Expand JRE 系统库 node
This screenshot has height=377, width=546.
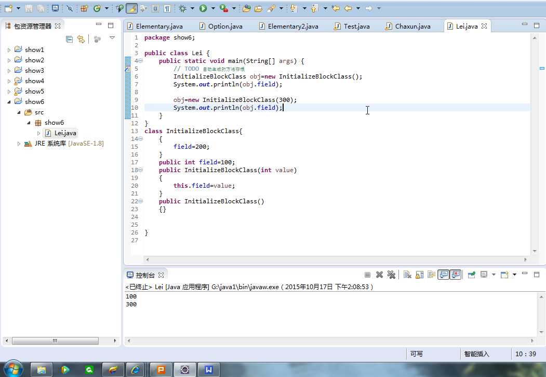pos(19,144)
